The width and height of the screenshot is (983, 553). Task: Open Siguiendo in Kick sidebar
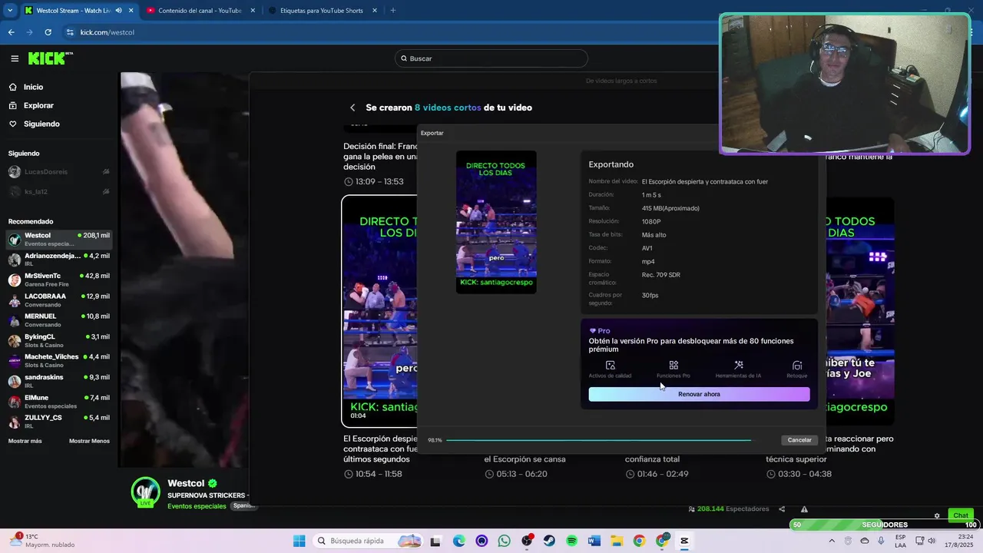tap(41, 124)
